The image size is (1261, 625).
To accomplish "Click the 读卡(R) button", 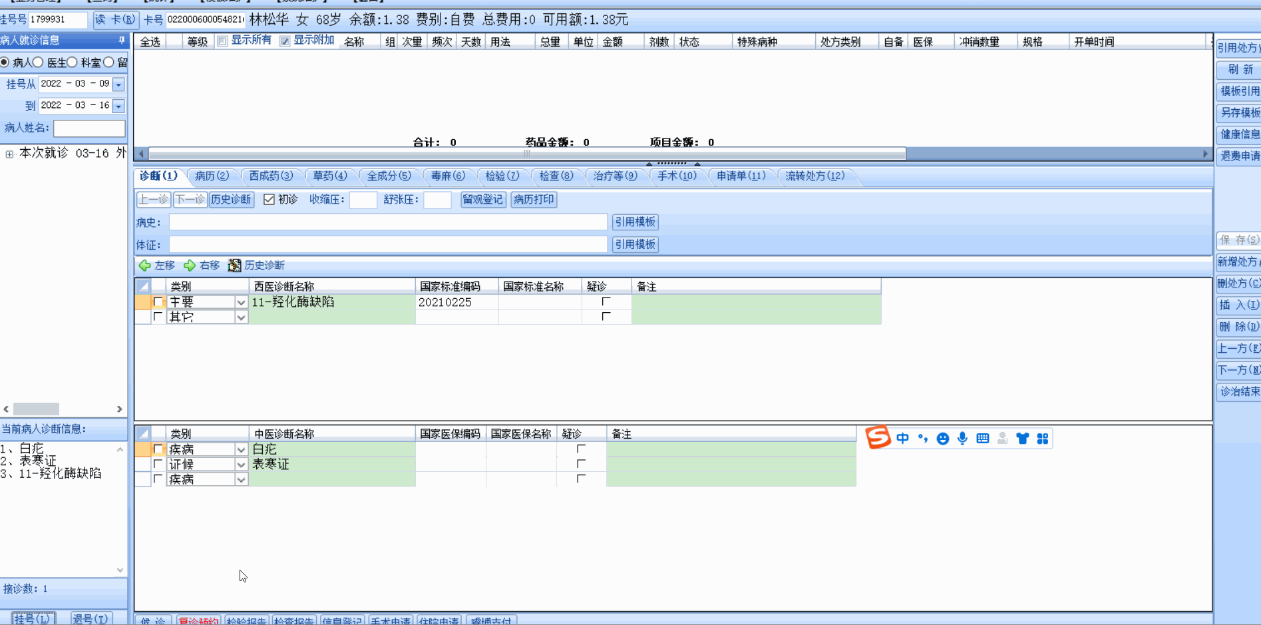I will pos(115,19).
